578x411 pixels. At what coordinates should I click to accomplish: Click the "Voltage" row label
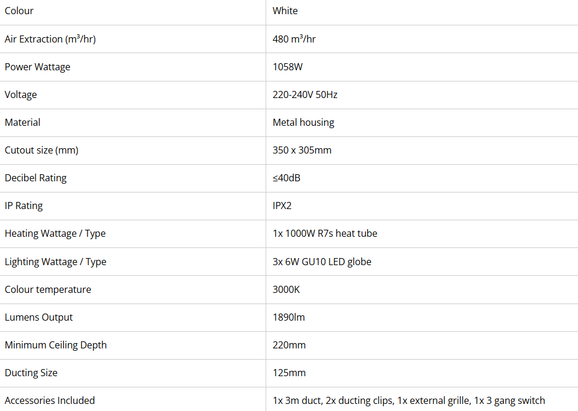(x=21, y=94)
